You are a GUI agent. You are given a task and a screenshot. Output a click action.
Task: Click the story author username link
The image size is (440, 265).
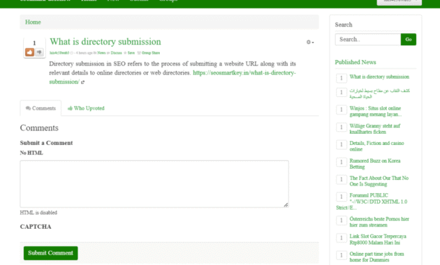click(59, 53)
